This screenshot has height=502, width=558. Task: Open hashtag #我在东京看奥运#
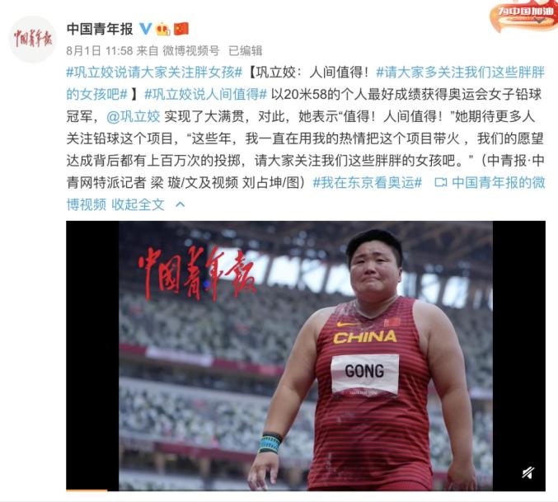[368, 182]
